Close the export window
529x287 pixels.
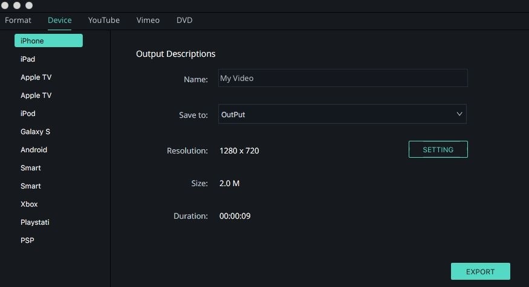[5, 5]
